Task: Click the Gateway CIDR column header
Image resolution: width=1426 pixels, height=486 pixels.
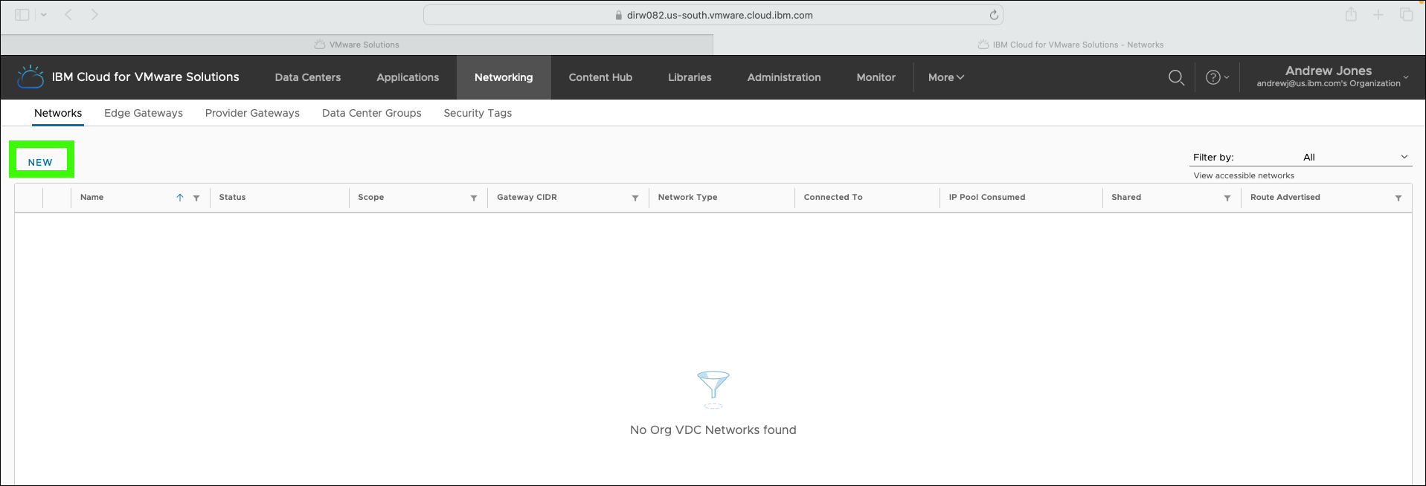Action: tap(527, 198)
